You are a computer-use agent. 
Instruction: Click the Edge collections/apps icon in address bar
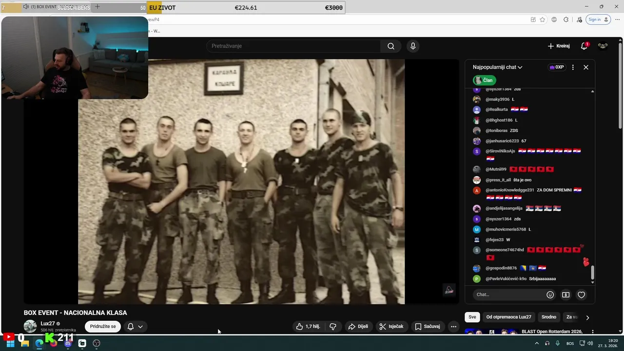tap(533, 19)
